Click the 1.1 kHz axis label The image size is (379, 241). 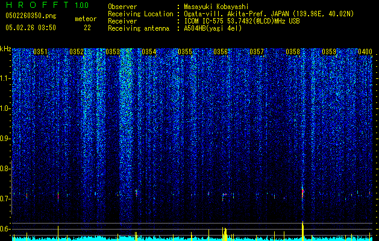tap(5, 78)
